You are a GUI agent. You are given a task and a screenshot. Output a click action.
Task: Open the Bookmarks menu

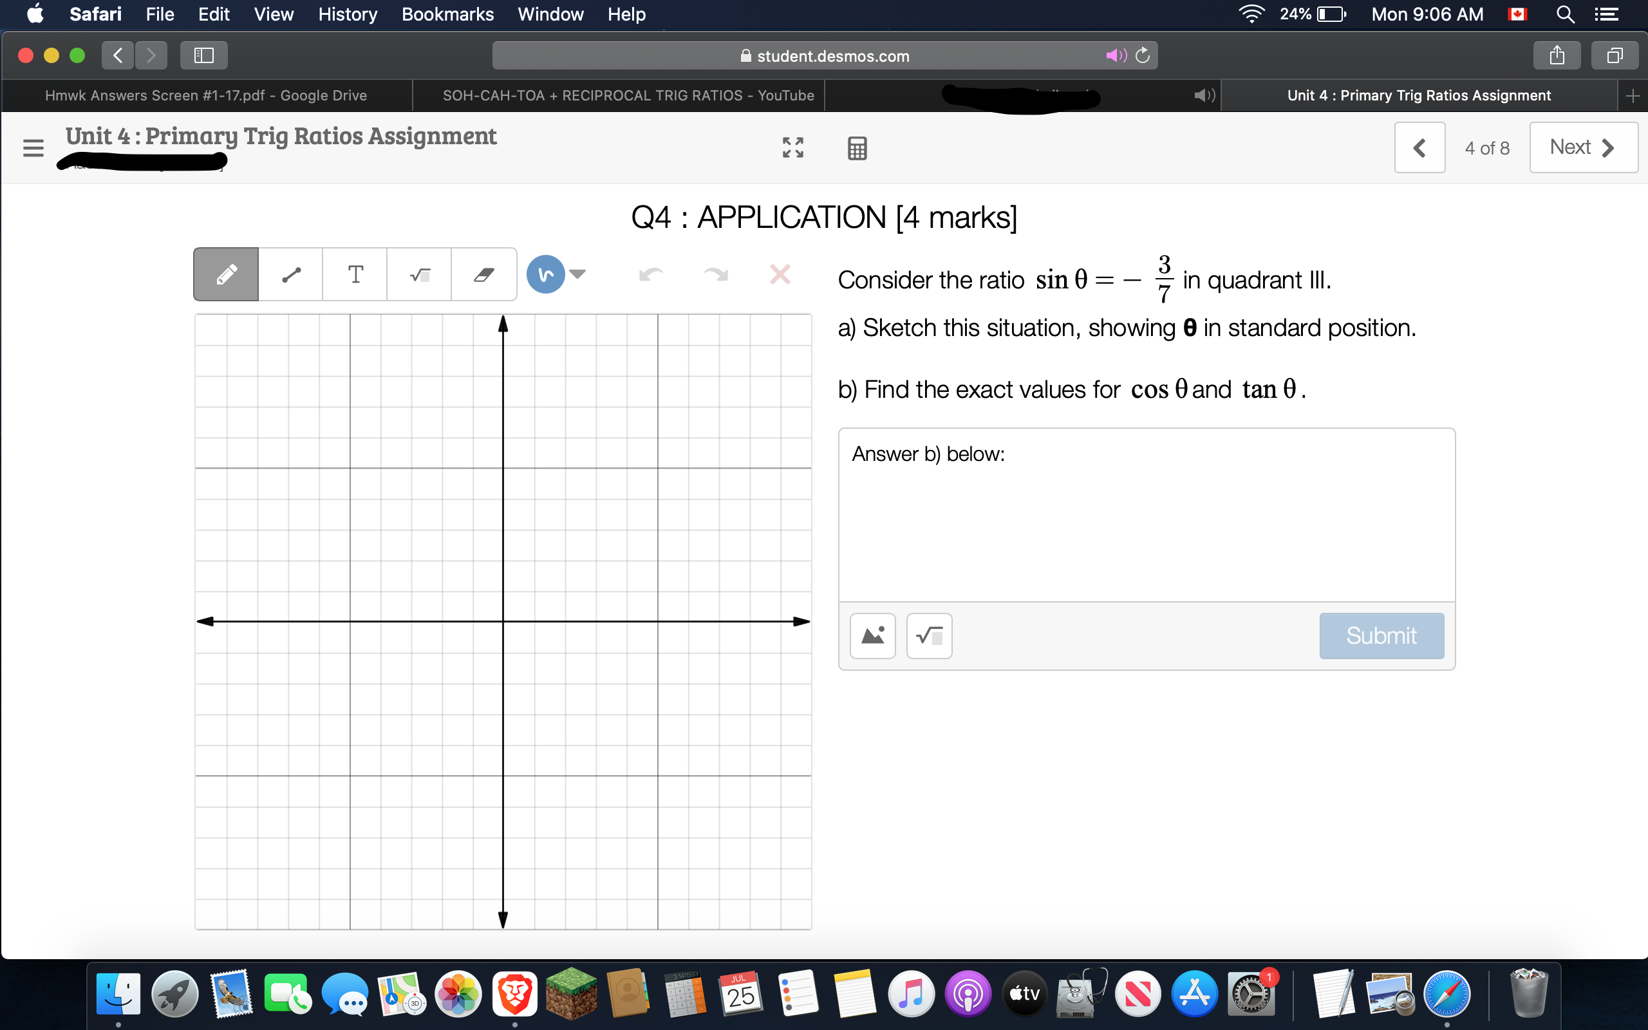pyautogui.click(x=447, y=14)
